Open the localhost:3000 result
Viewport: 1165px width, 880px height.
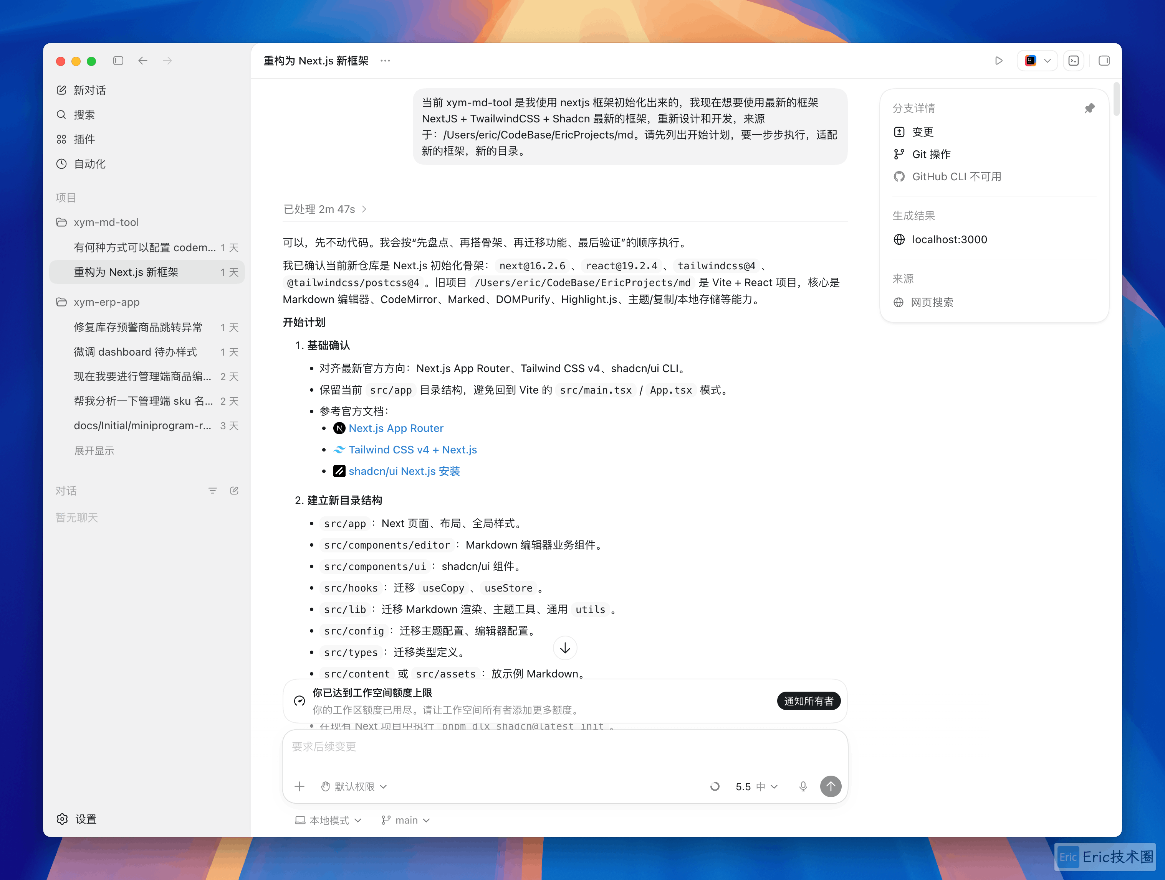pos(941,240)
